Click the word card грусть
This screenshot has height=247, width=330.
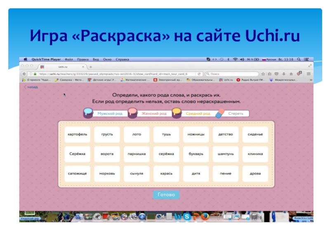click(107, 134)
